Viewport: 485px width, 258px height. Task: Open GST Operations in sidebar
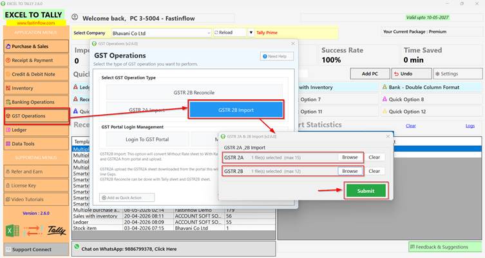click(36, 116)
